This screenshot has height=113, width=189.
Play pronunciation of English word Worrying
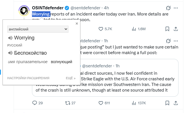10,38
